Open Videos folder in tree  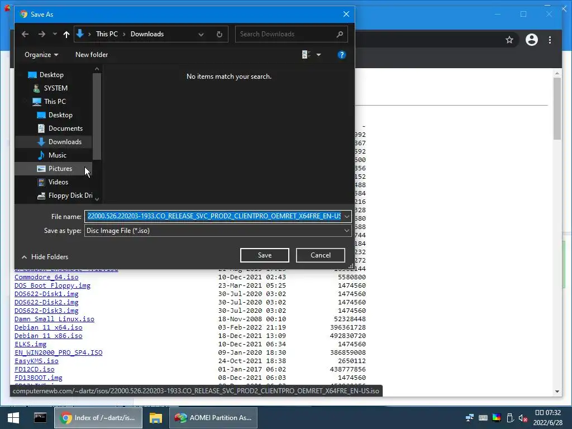click(58, 182)
